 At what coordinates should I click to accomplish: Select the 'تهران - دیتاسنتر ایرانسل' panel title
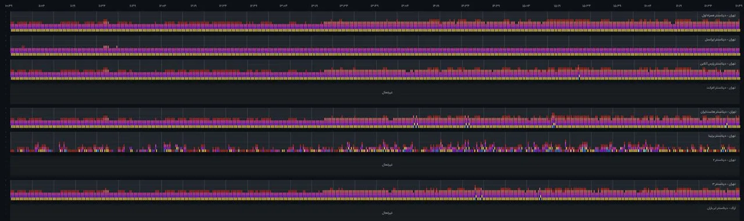click(x=720, y=39)
